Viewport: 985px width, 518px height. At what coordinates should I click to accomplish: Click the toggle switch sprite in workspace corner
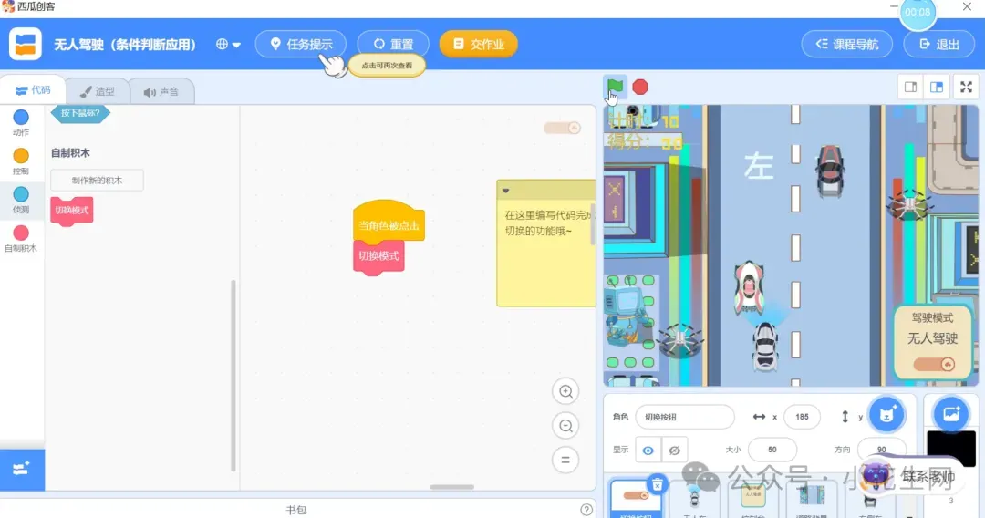coord(562,128)
